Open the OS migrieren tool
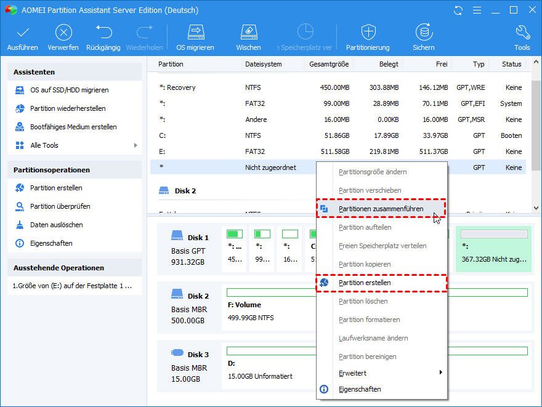Viewport: 542px width, 407px height. [195, 38]
